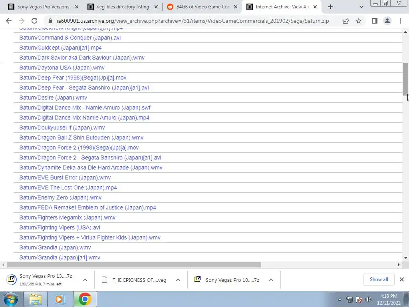
Task: Open the browser side panel
Action: tap(375, 21)
